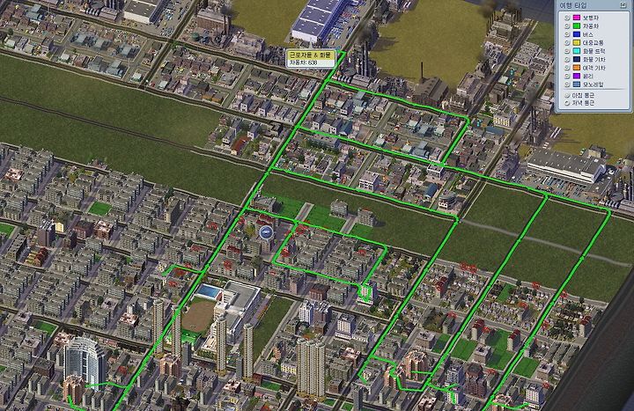Click the 대중교통 label text
The width and height of the screenshot is (634, 411).
(593, 43)
